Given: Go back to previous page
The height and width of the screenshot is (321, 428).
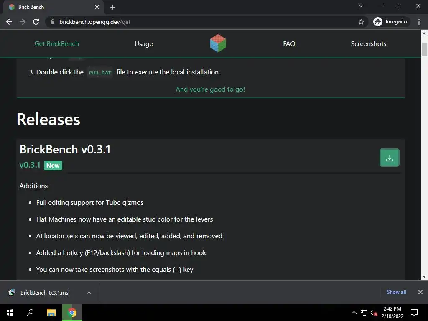Looking at the screenshot, I should (9, 22).
